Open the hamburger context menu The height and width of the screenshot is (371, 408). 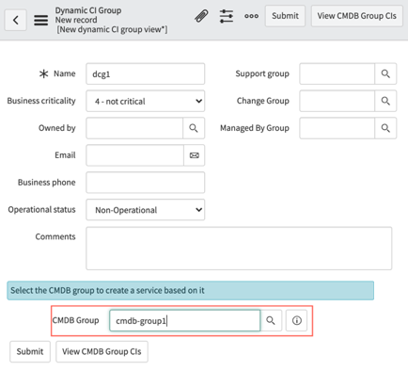[41, 20]
